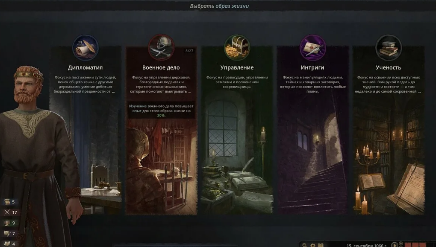Choose the Управление lifestyle card

click(x=237, y=131)
